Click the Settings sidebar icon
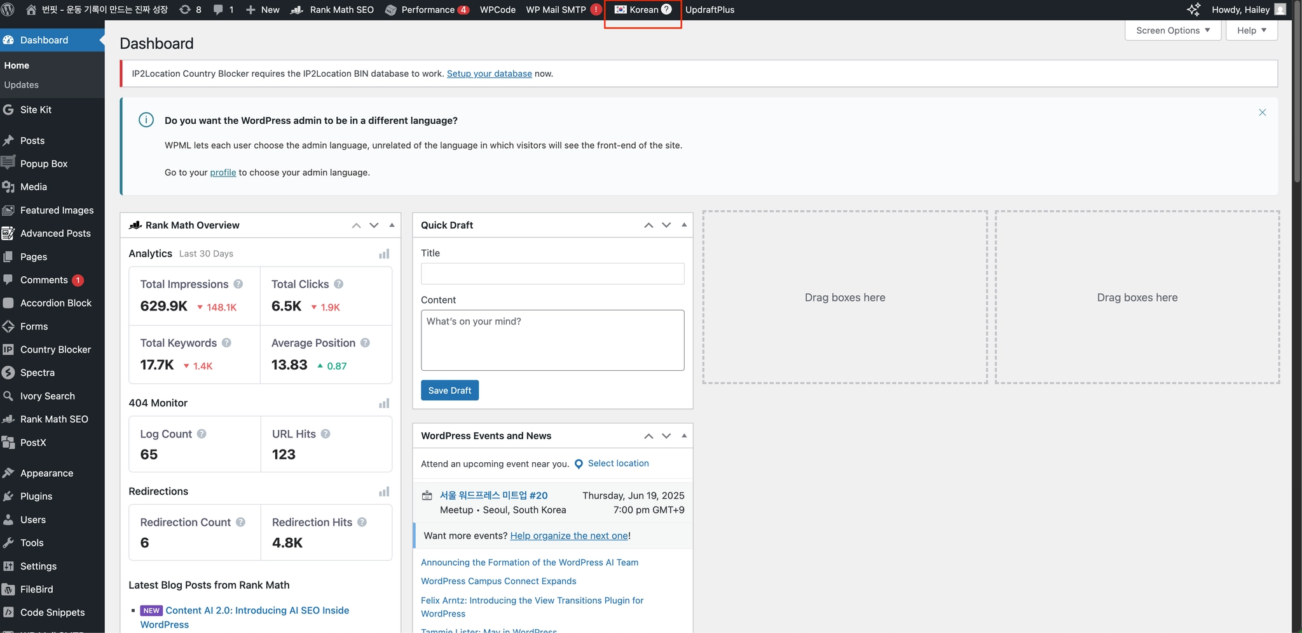Viewport: 1302px width, 633px height. [8, 566]
